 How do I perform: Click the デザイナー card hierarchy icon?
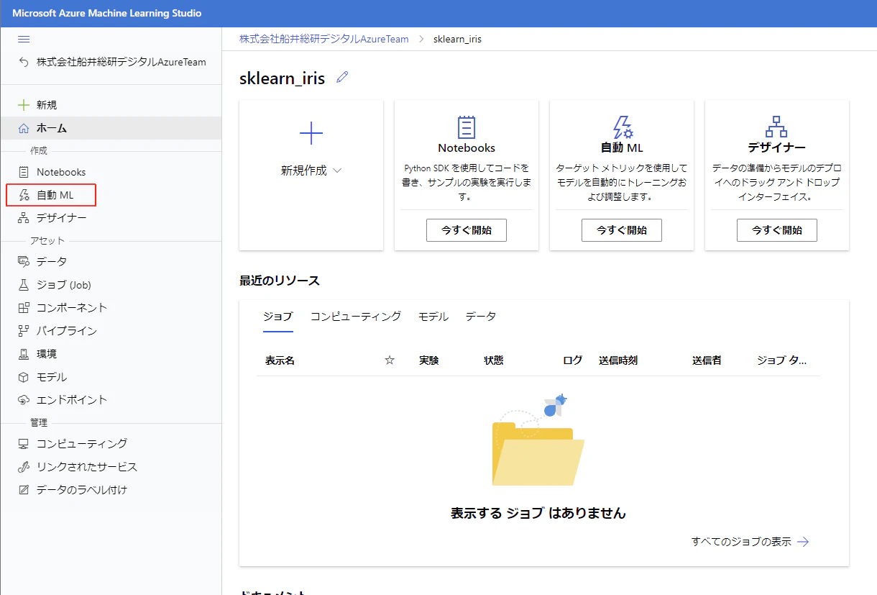click(x=777, y=127)
